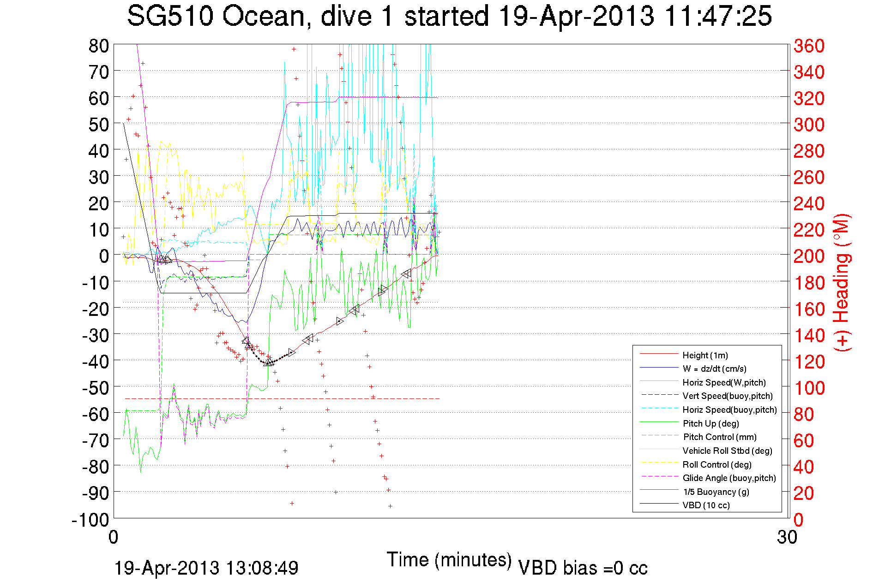The height and width of the screenshot is (582, 873).
Task: Click legend label "Glide Angle (buoy,pitch)"
Action: click(729, 478)
